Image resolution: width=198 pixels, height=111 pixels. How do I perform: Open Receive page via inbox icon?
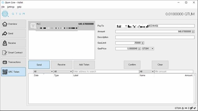(5, 43)
